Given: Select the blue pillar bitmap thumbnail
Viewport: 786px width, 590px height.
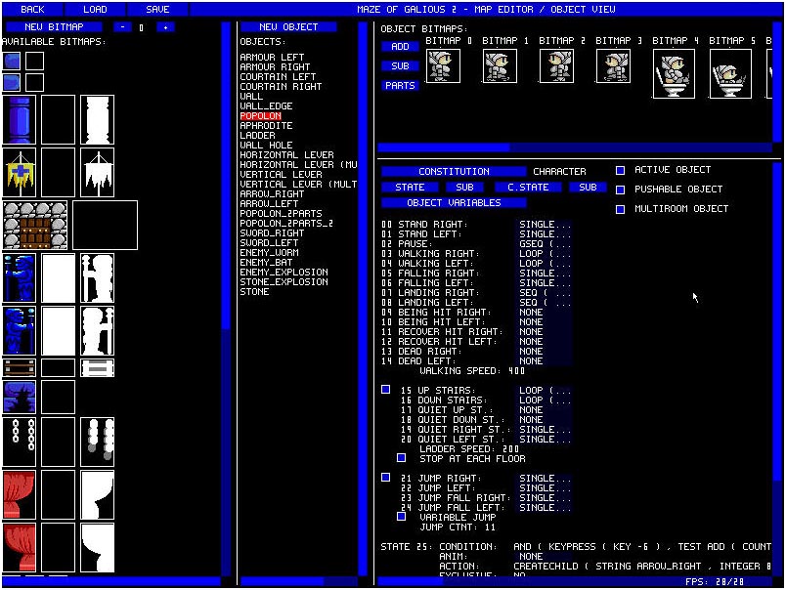Looking at the screenshot, I should tap(19, 120).
